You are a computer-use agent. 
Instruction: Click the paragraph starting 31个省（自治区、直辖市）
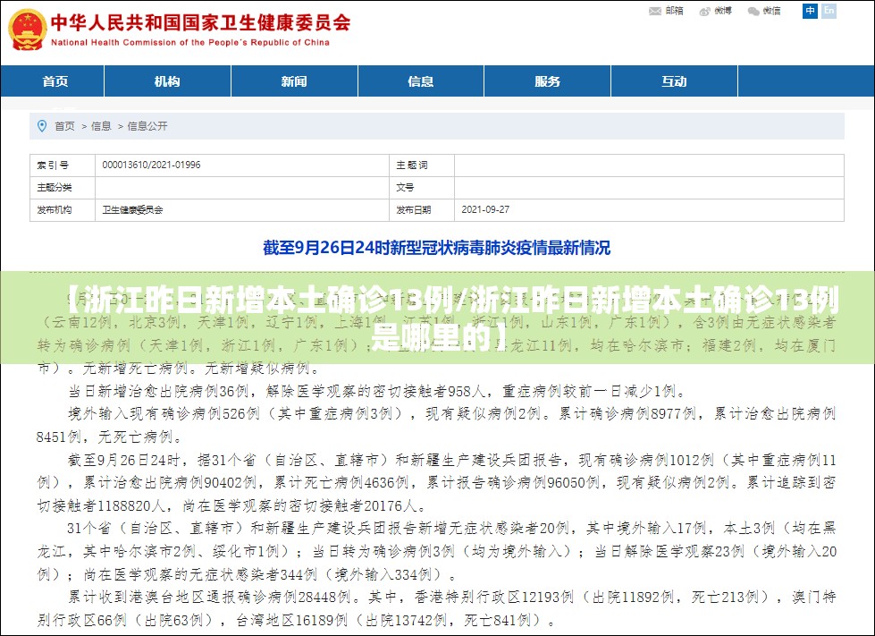[x=436, y=551]
